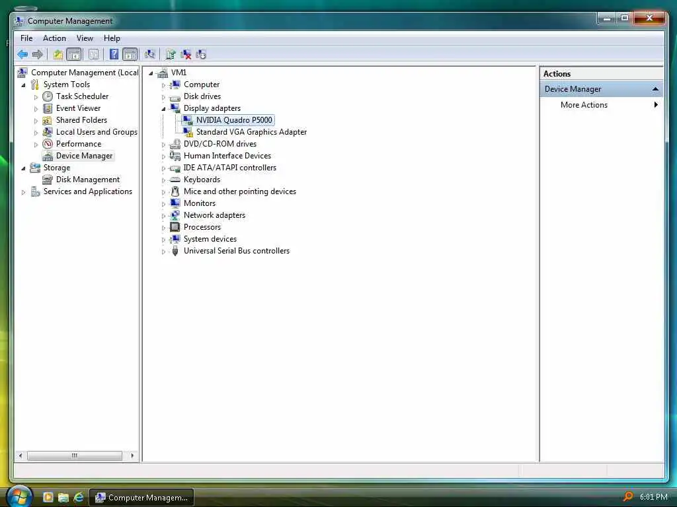The image size is (677, 507).
Task: Expand the Shared Folders node
Action: pyautogui.click(x=36, y=121)
